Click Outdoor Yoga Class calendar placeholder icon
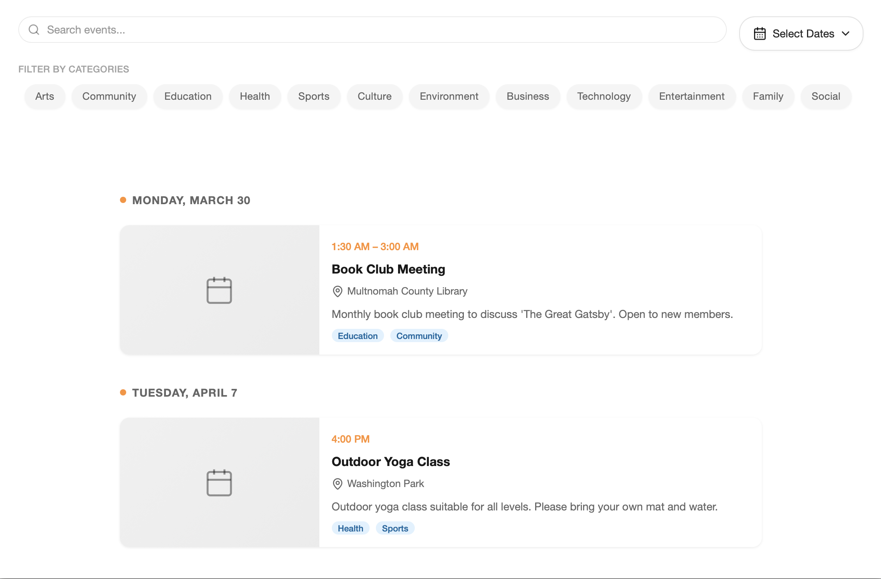This screenshot has width=881, height=579. [219, 483]
